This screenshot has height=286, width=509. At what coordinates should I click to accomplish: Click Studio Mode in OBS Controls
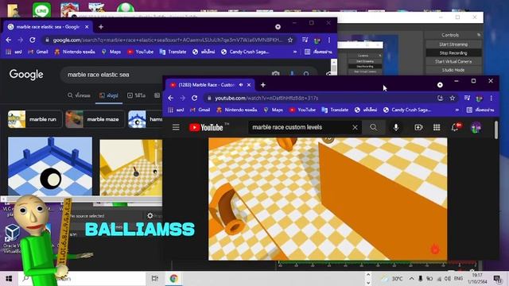[453, 70]
